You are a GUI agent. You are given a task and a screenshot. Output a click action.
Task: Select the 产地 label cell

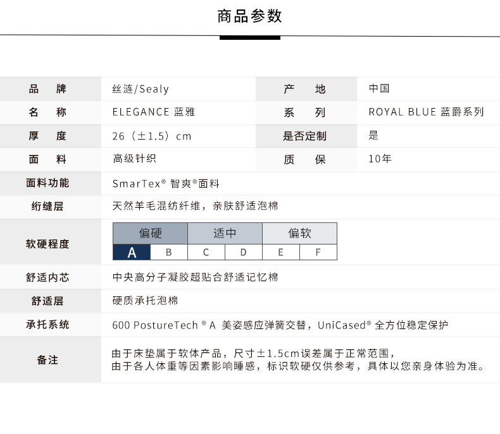[x=306, y=88]
